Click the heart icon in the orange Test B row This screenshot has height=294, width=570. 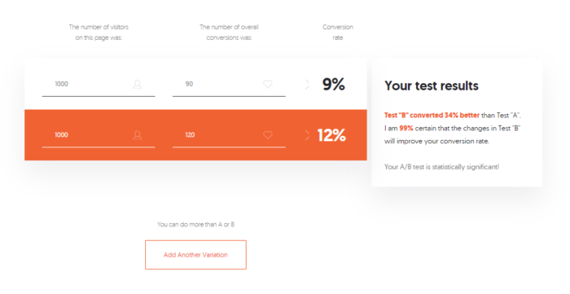[268, 135]
